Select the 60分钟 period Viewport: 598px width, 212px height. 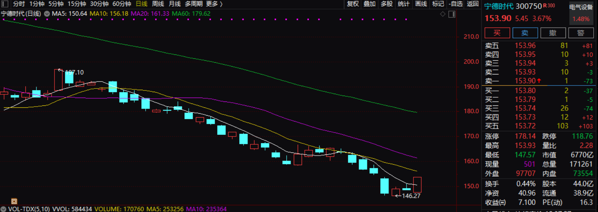click(121, 4)
